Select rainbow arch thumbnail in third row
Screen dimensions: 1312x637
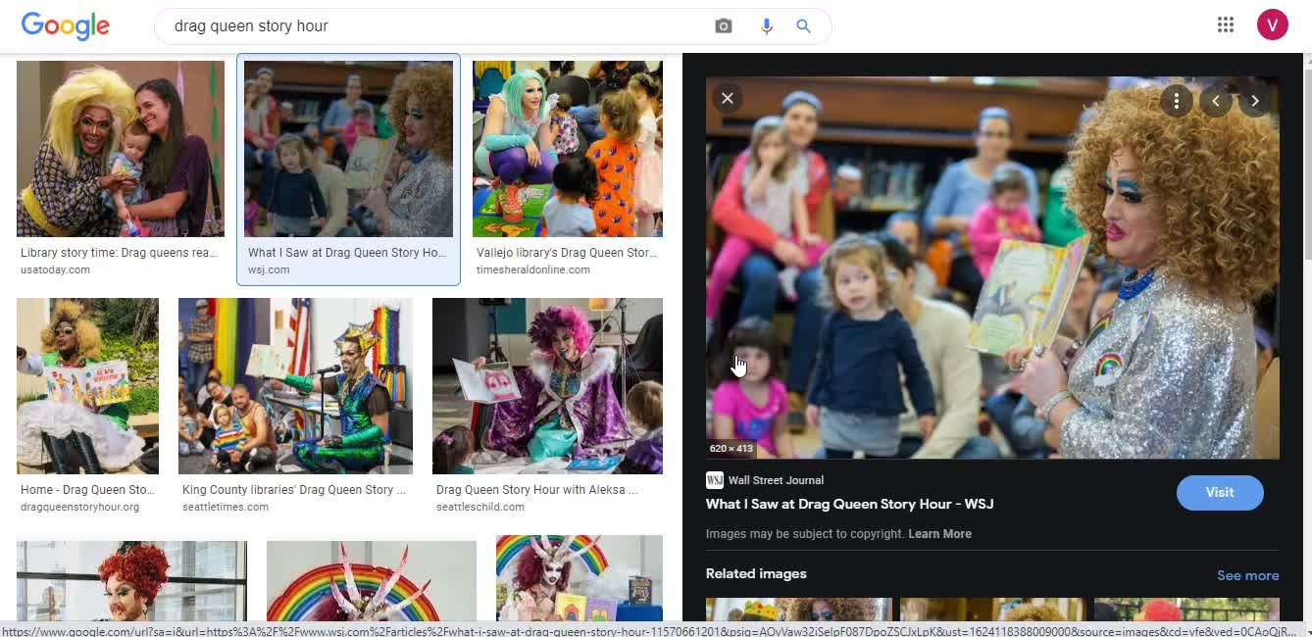(372, 580)
